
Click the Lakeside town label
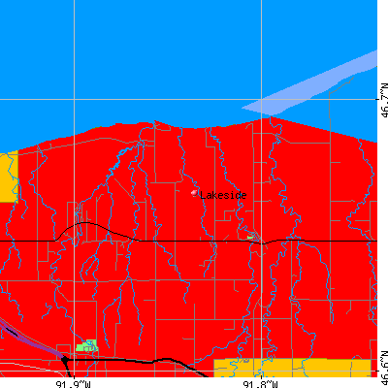coord(223,195)
